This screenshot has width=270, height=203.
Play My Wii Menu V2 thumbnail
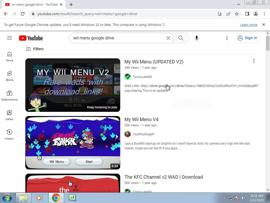(73, 85)
